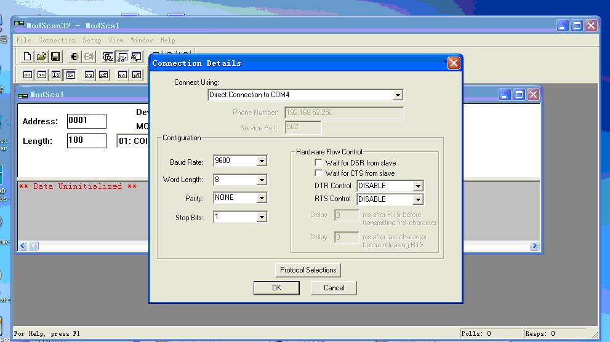Click the ModSca1 scrollbar left arrow
Screen dimensions: 610x342
23,245
